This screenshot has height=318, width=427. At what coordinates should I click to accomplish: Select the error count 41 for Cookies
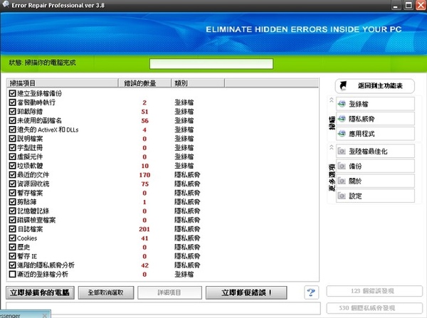point(145,238)
